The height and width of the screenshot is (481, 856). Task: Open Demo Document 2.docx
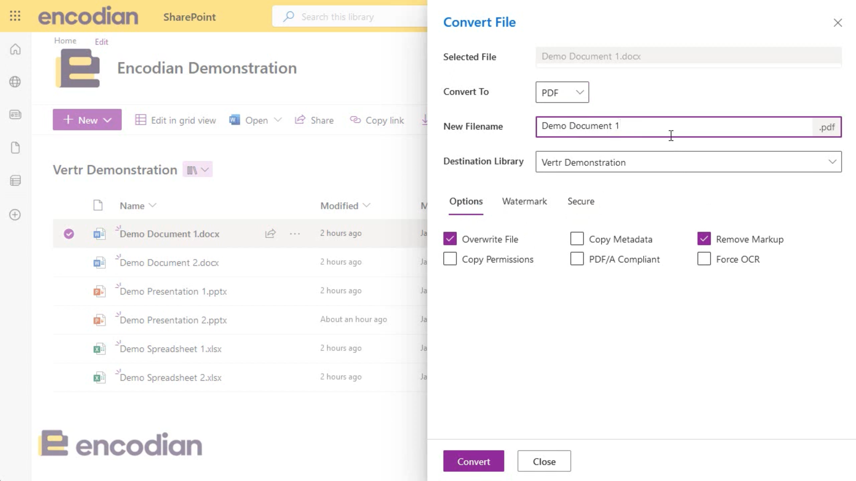(169, 263)
